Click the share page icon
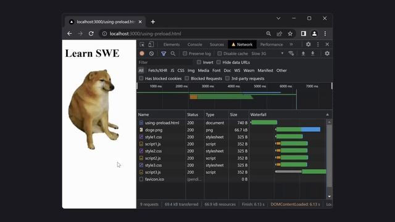The height and width of the screenshot is (222, 395). tap(280, 33)
